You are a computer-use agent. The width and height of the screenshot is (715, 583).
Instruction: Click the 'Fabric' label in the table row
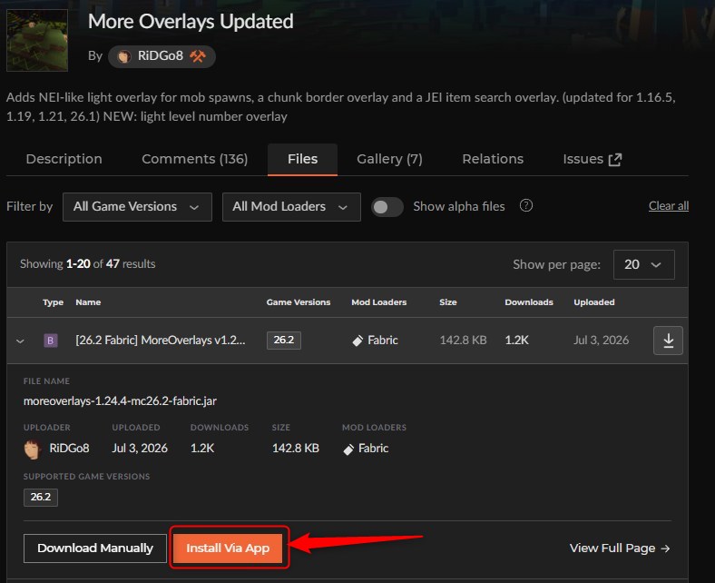point(383,341)
